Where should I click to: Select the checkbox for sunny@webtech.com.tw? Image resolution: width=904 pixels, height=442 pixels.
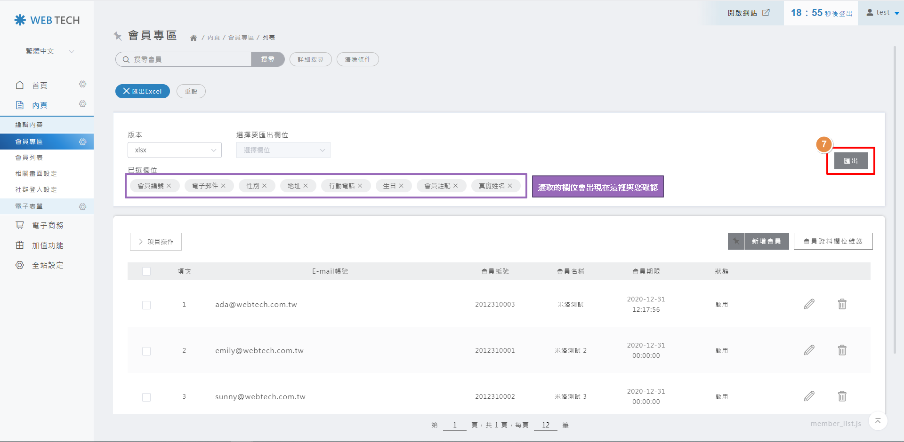(x=146, y=397)
